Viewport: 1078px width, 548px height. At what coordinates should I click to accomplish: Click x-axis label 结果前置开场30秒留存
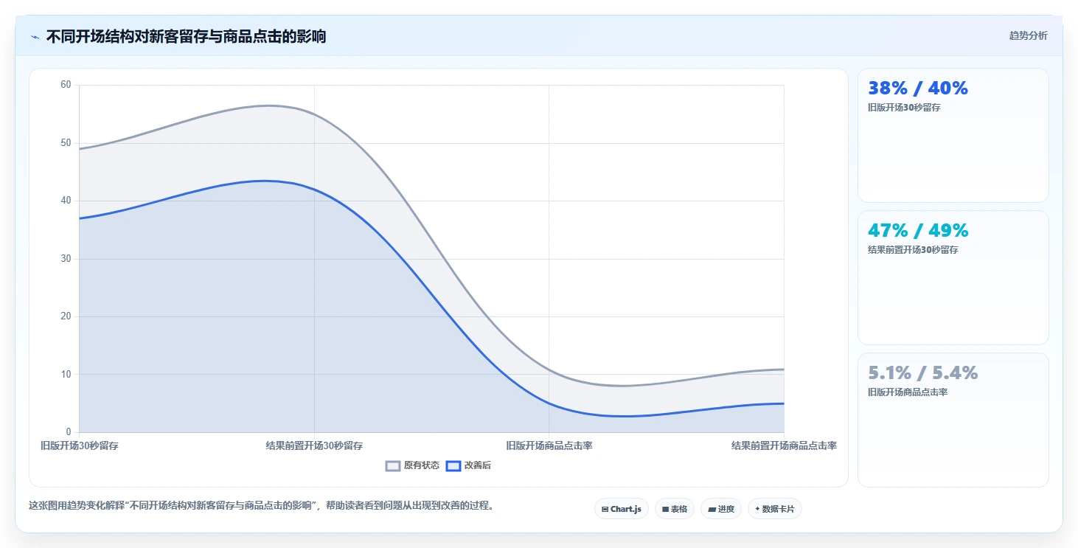coord(314,445)
